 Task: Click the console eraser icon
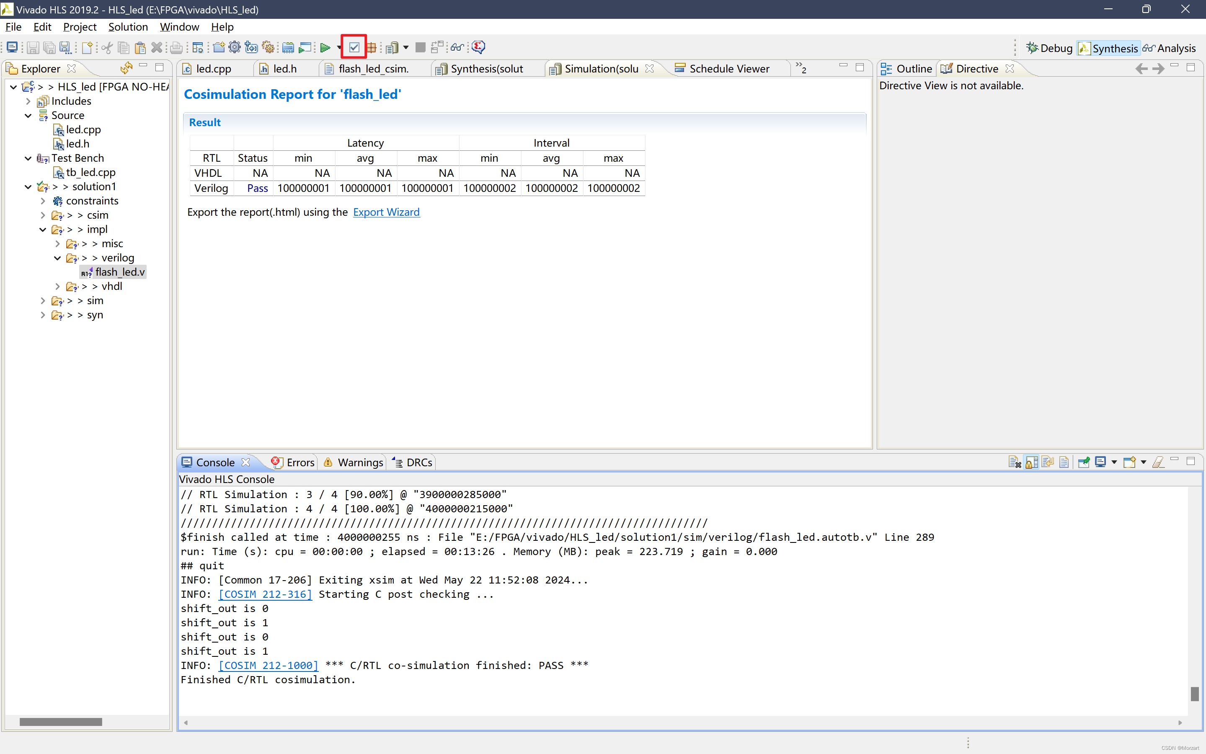(x=1159, y=462)
